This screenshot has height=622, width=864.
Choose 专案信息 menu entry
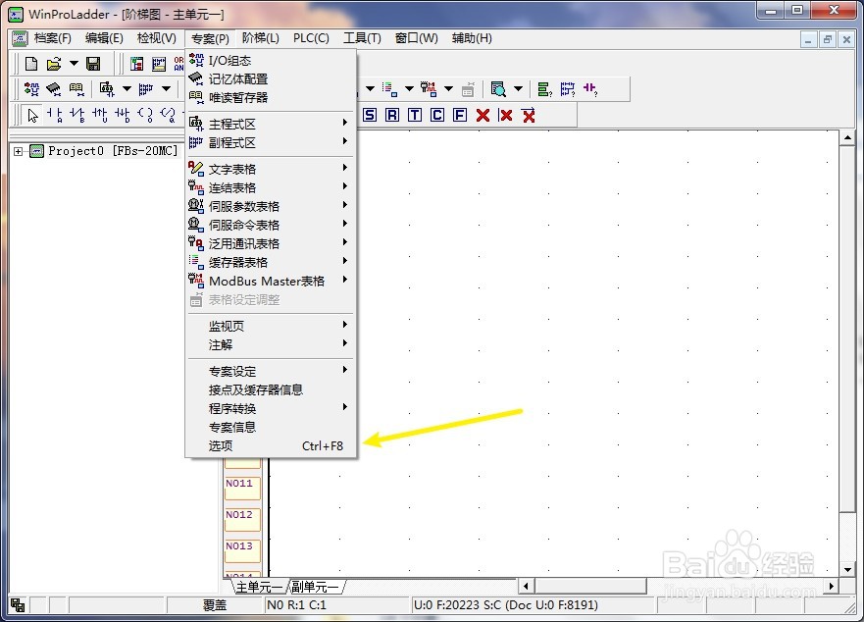pos(271,427)
